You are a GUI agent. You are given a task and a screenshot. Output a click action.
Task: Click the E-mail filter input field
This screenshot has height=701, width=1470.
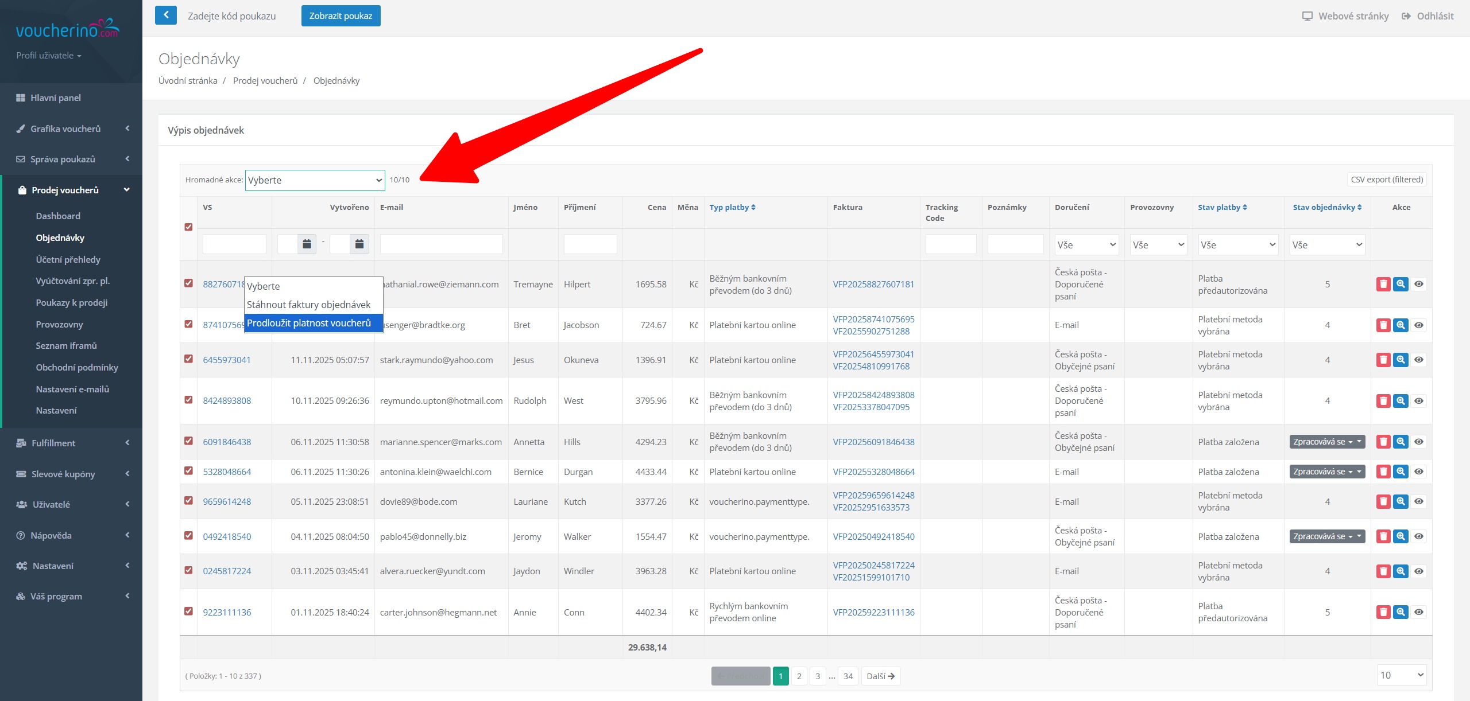coord(441,244)
